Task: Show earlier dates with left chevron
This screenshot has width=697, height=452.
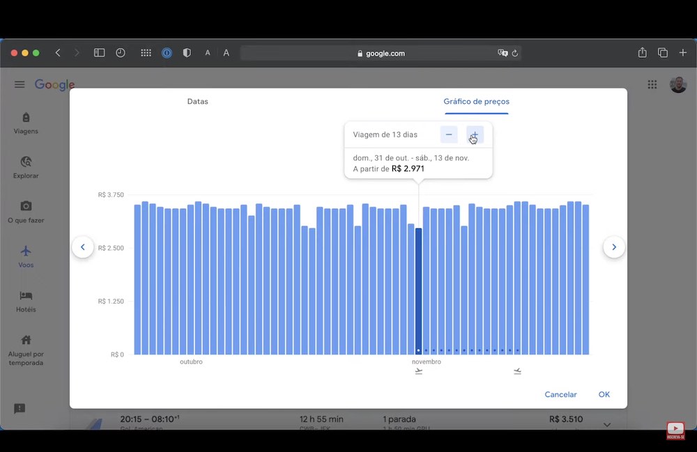Action: (x=83, y=247)
